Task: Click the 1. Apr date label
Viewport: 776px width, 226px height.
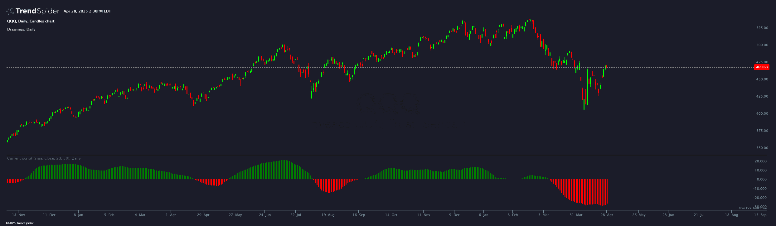Action: [171, 215]
